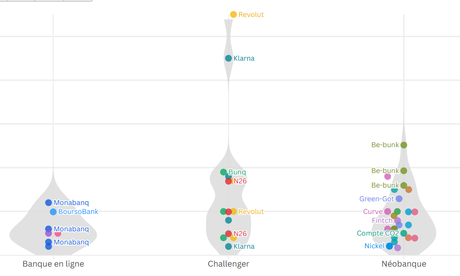This screenshot has height=276, width=460.
Task: Click the lower red N26 data point
Action: tap(229, 234)
